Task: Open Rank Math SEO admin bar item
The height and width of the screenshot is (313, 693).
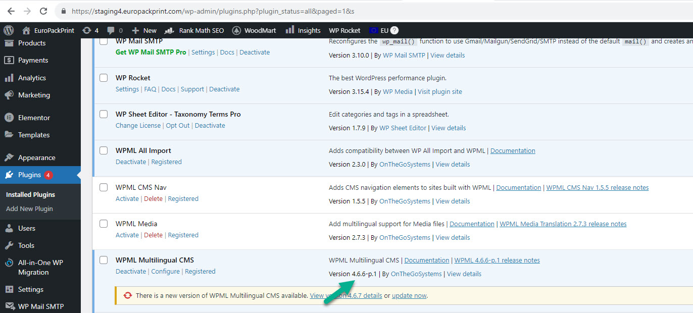Action: click(194, 30)
